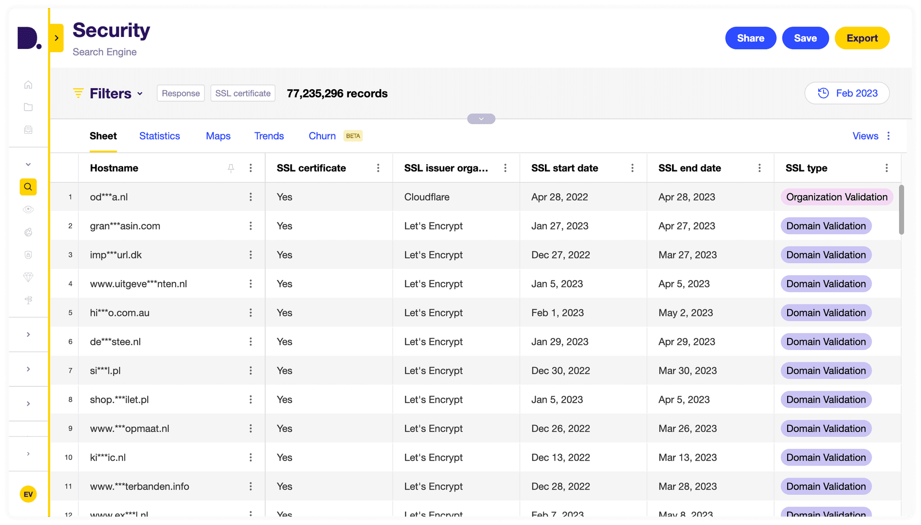
Task: Select the Eye/Monitor icon in sidebar
Action: 28,210
